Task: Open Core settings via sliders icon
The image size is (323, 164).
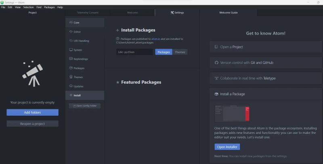Action: pyautogui.click(x=71, y=23)
